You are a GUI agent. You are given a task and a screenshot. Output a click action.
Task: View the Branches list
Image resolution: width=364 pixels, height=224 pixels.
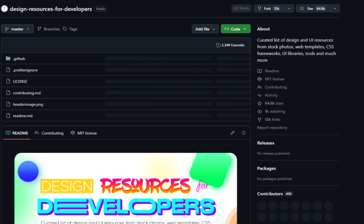pyautogui.click(x=49, y=29)
